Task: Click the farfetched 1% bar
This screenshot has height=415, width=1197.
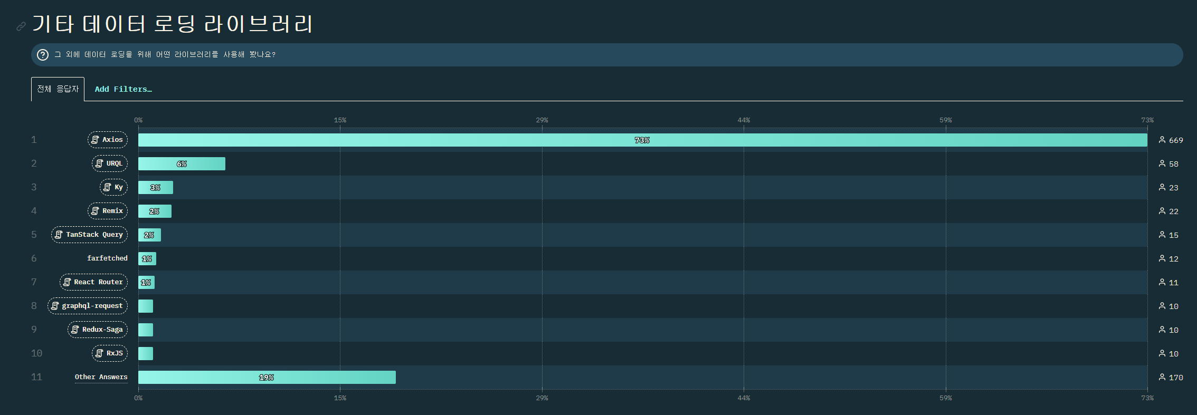Action: pyautogui.click(x=147, y=258)
